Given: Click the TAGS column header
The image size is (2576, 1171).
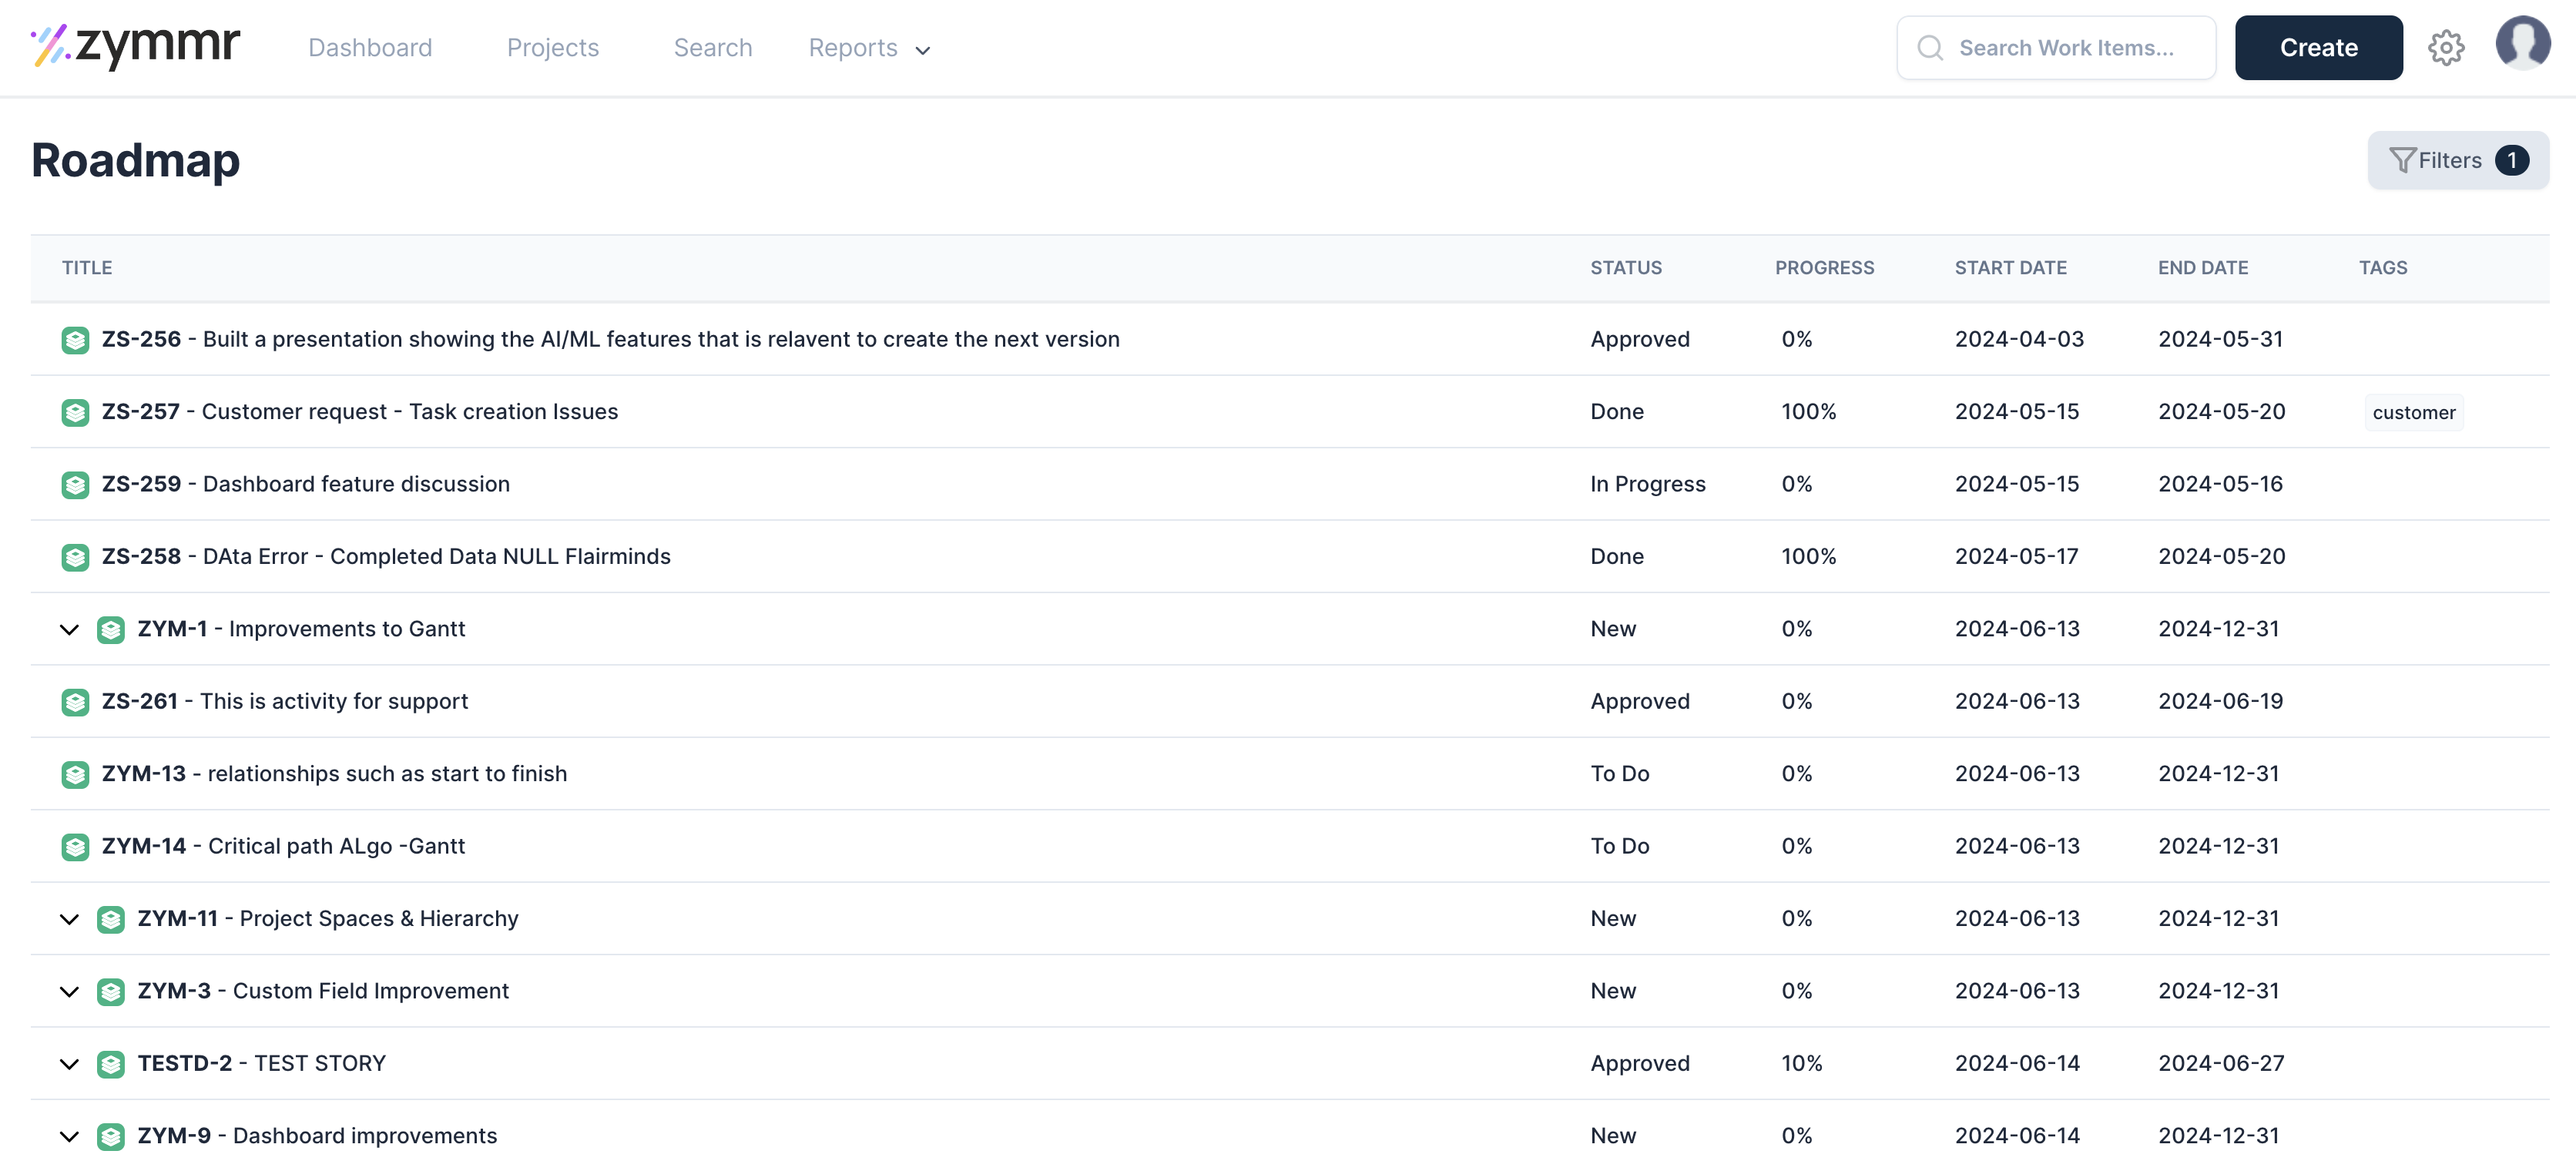Looking at the screenshot, I should pos(2383,268).
